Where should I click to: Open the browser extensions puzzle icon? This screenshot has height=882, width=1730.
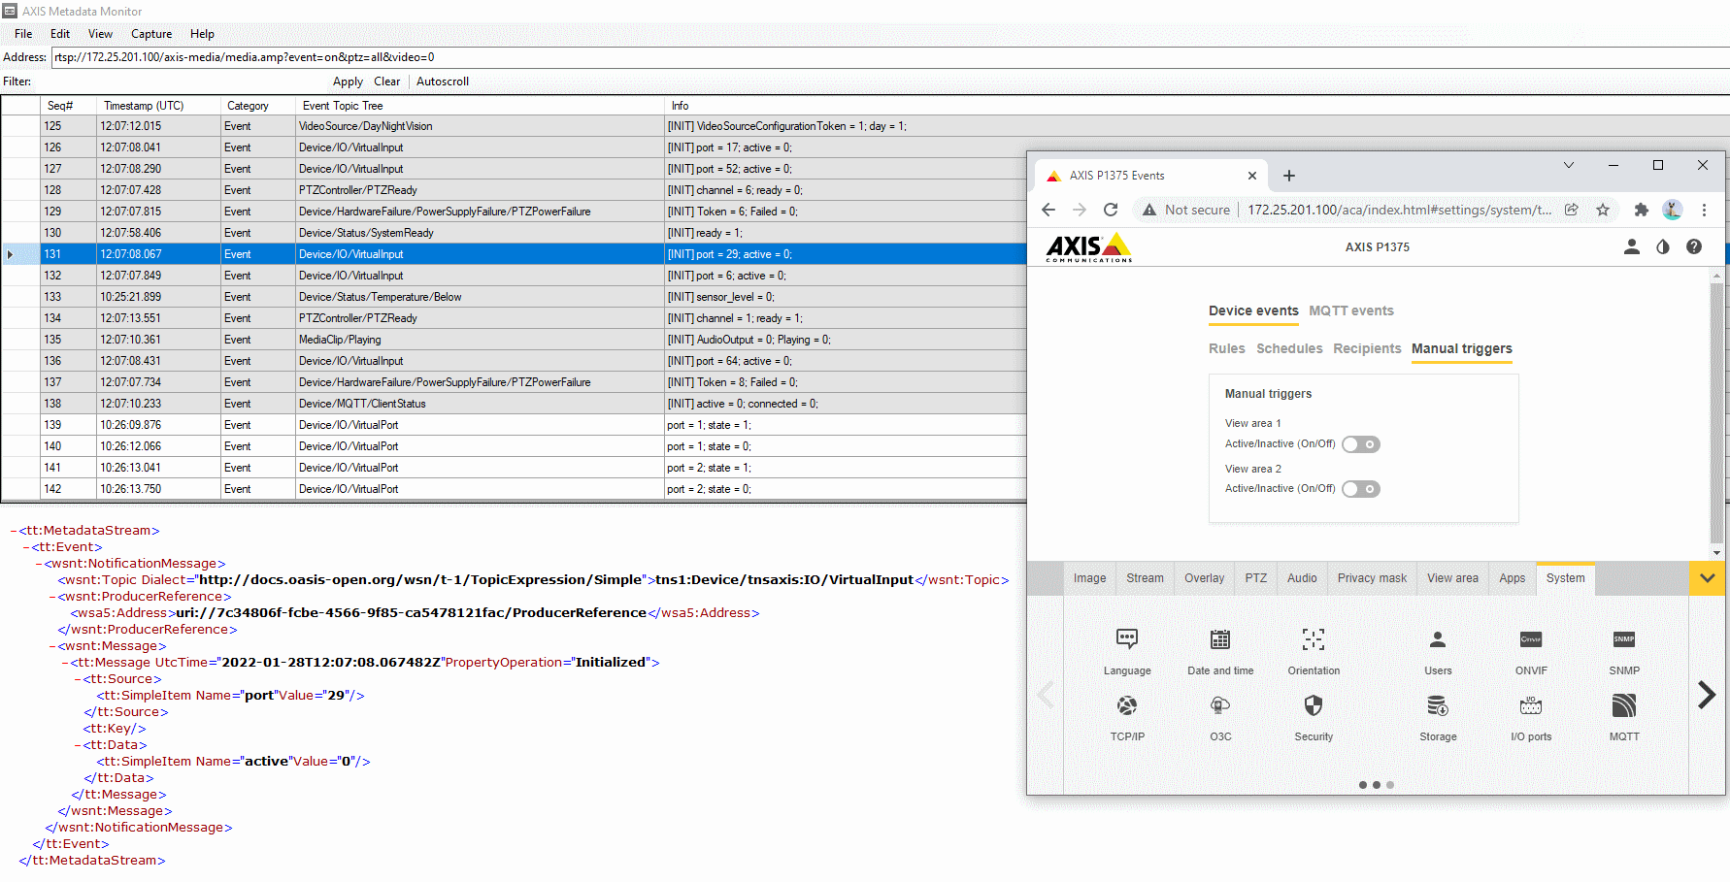1642,210
